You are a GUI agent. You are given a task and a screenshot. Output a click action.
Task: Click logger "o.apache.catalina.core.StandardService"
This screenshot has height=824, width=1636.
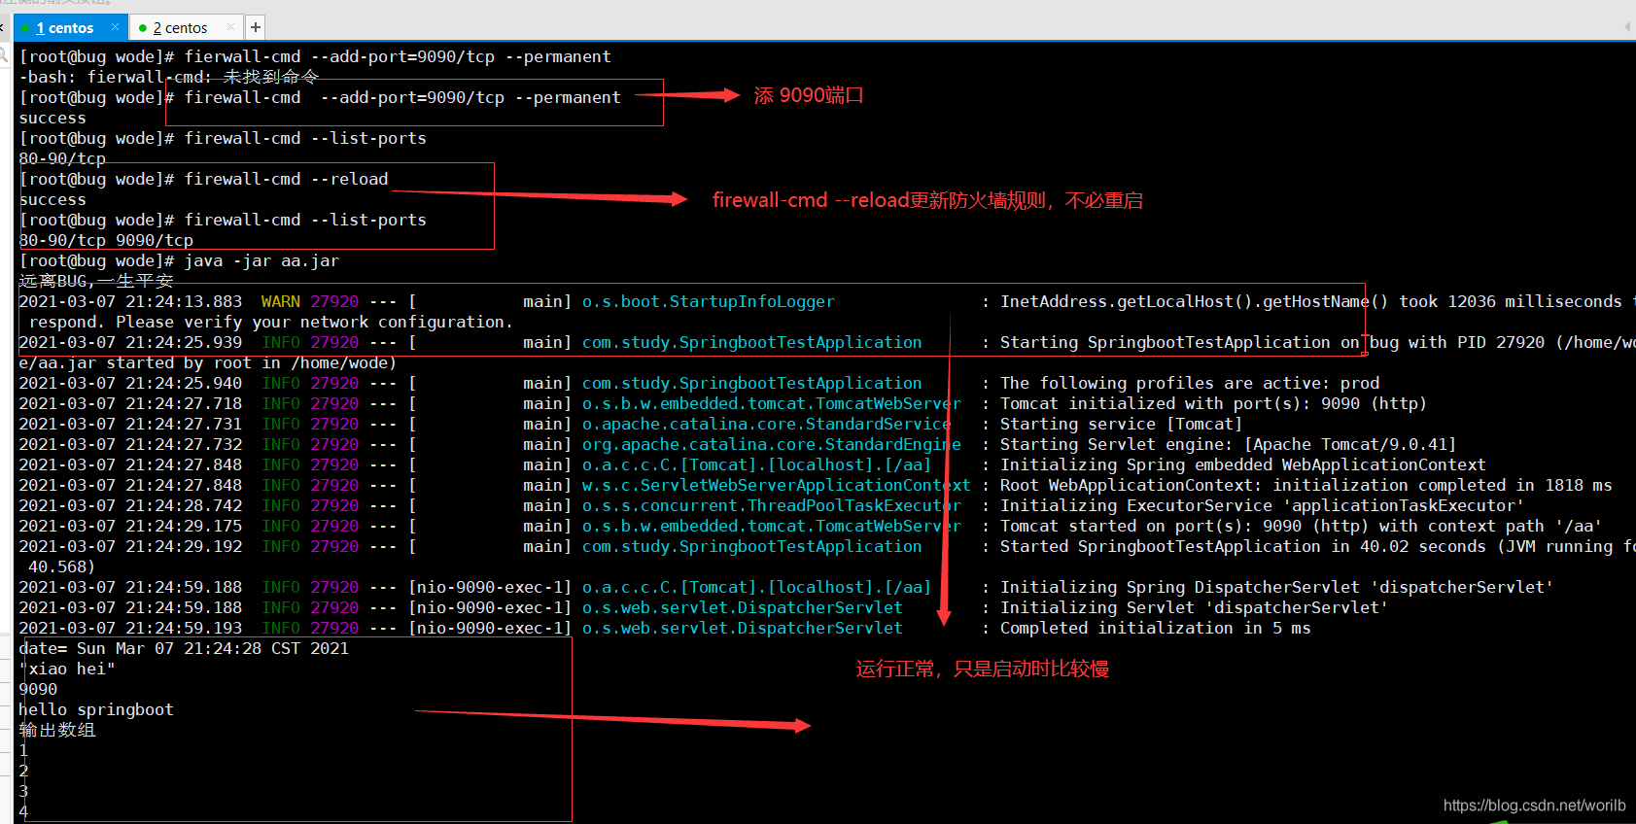tap(766, 424)
